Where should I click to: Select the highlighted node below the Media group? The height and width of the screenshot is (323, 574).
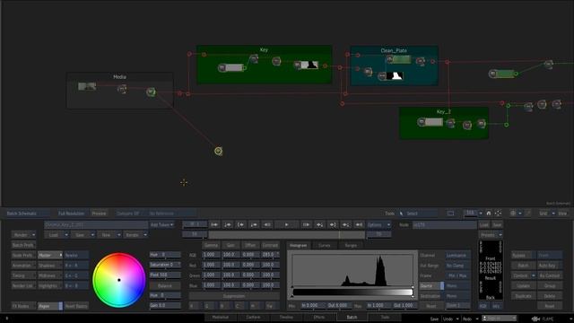(x=218, y=151)
